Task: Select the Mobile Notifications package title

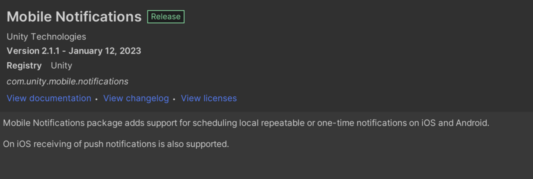Action: pos(74,17)
